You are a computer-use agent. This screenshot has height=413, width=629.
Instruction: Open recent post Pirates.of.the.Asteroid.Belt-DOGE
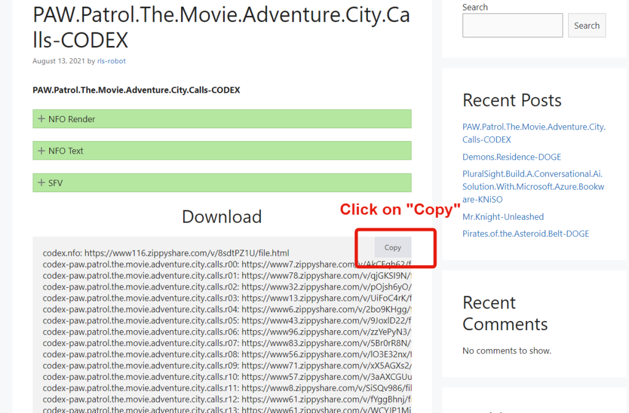[x=526, y=234]
